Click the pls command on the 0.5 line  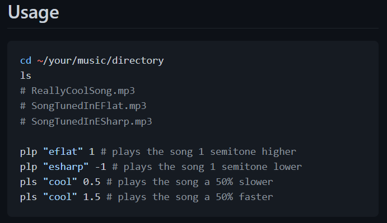click(x=29, y=182)
